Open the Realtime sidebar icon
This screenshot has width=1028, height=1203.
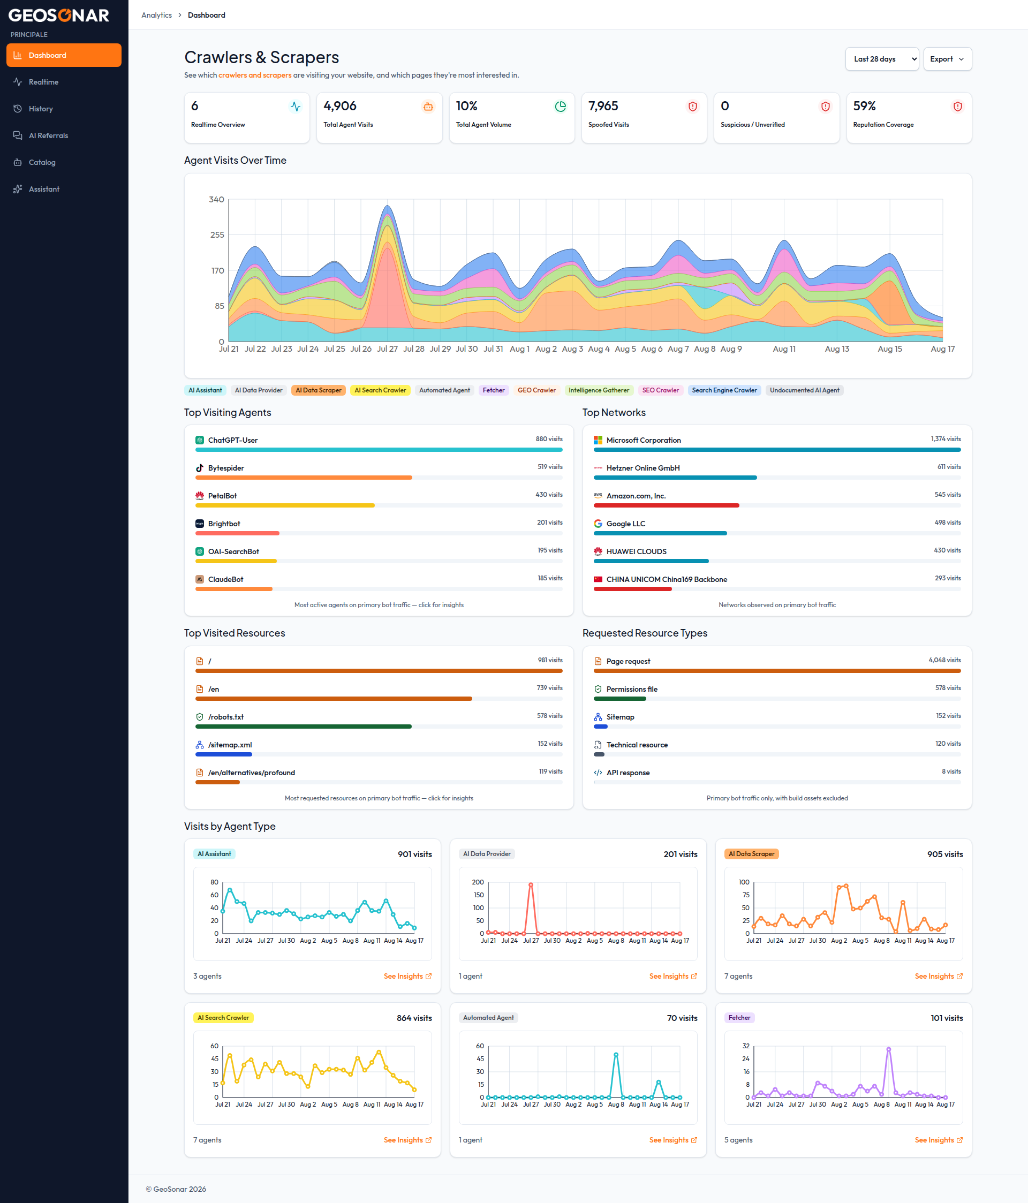(18, 82)
